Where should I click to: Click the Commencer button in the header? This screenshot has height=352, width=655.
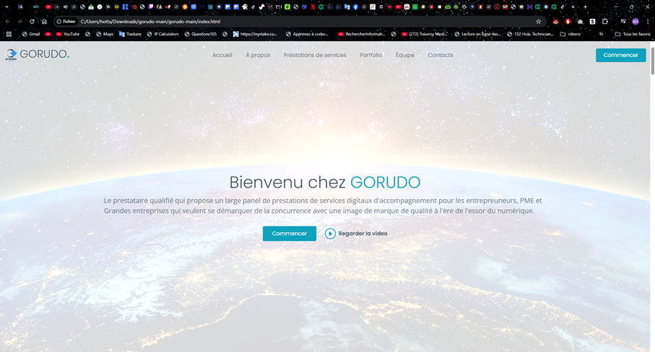tap(621, 55)
